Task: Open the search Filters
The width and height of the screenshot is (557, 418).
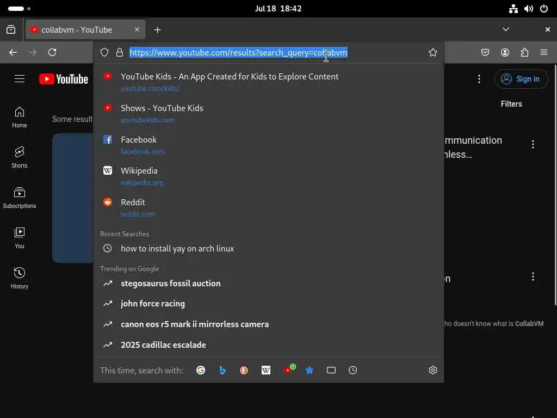Action: coord(511,104)
